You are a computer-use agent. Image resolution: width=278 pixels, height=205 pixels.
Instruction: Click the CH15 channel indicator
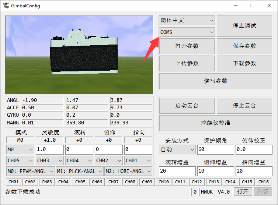coord(247,182)
